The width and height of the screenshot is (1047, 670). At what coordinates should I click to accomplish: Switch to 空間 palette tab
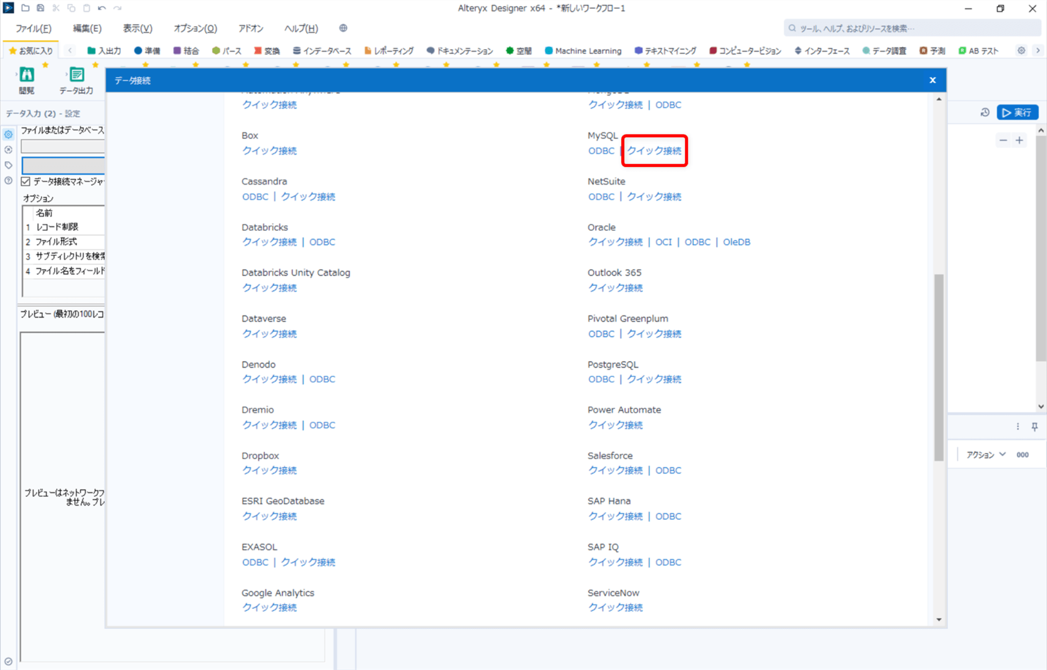tap(519, 51)
